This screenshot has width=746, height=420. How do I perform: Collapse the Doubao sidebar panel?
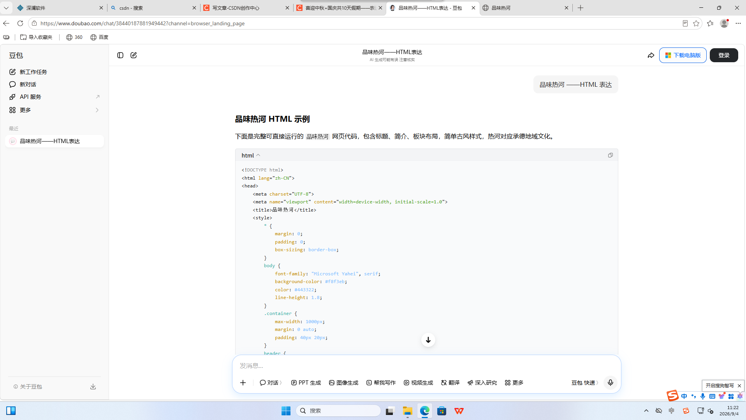pyautogui.click(x=120, y=55)
